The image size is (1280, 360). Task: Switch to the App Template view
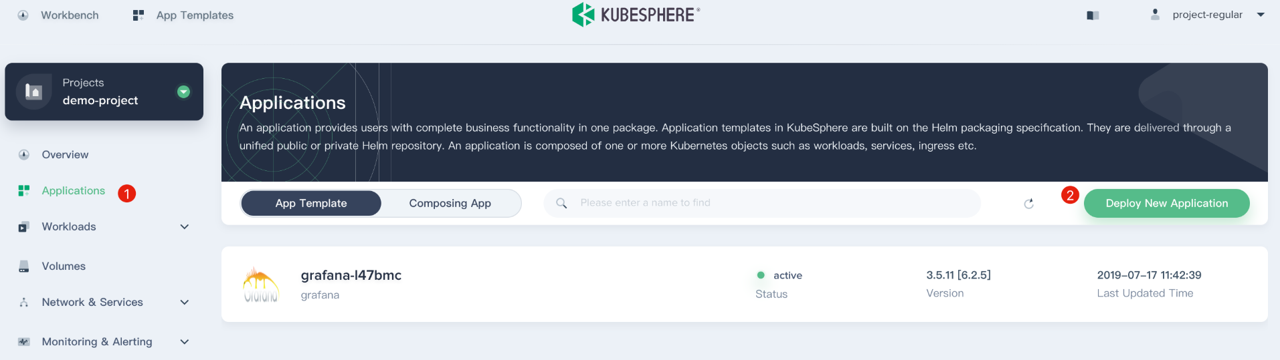pyautogui.click(x=311, y=204)
